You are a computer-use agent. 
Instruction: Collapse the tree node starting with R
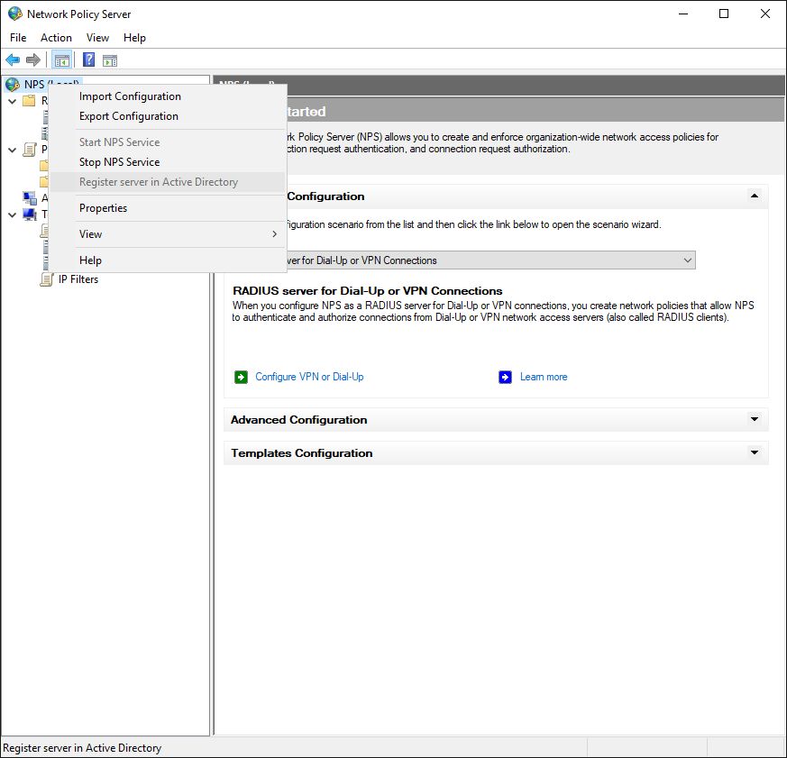pos(13,101)
